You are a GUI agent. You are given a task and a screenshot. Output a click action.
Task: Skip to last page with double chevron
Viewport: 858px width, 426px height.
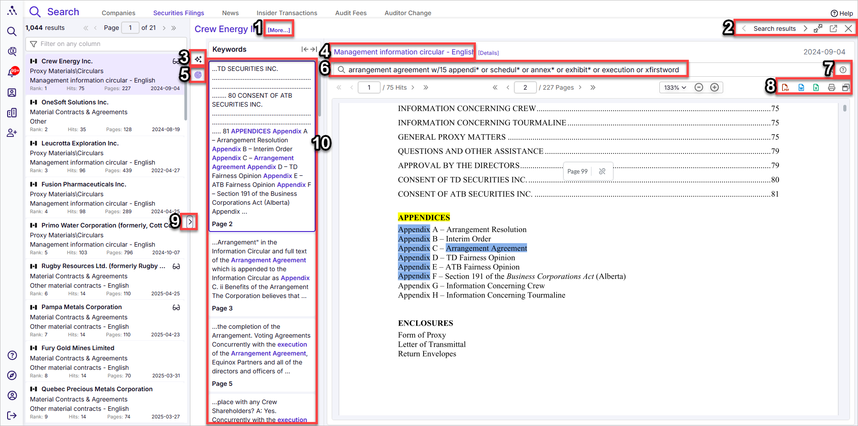point(593,87)
